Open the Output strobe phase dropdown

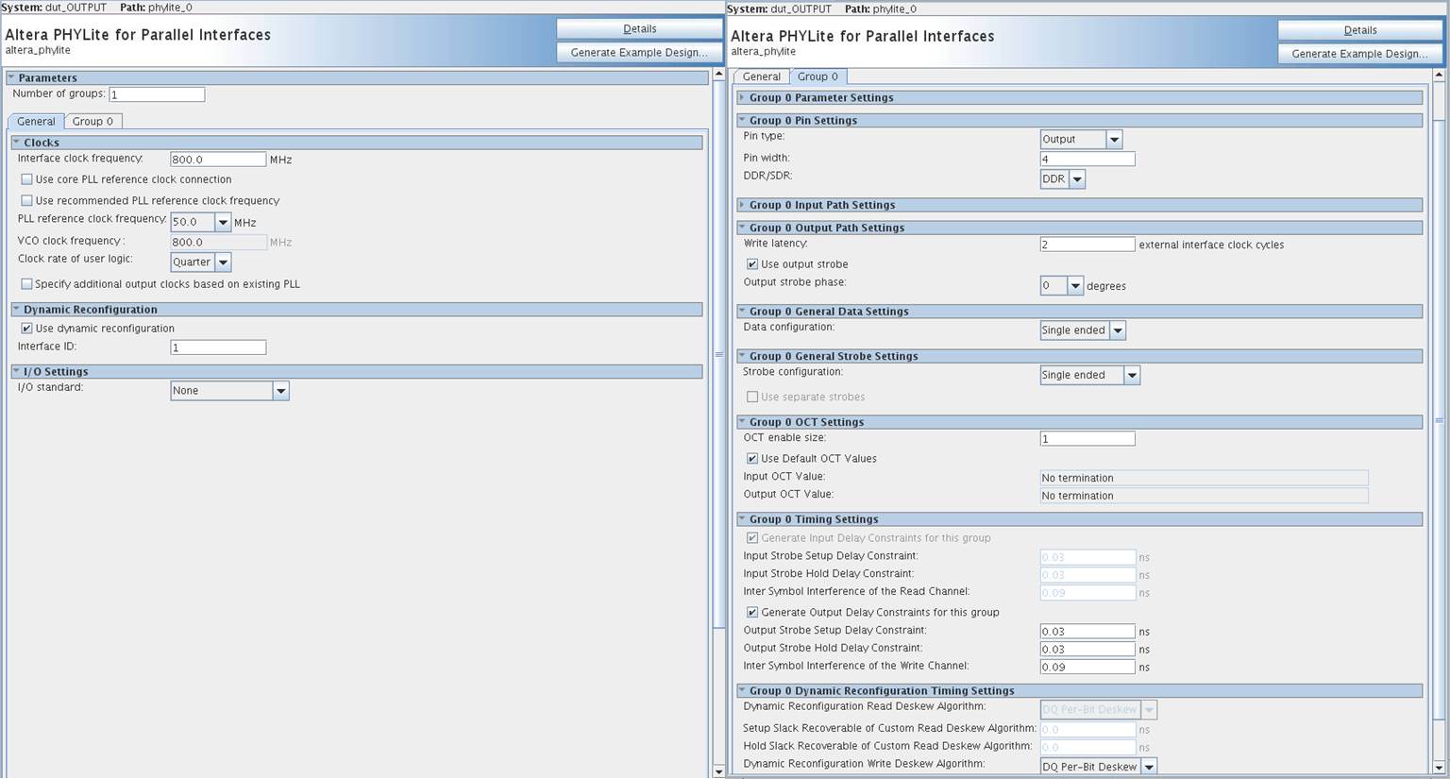point(1074,286)
